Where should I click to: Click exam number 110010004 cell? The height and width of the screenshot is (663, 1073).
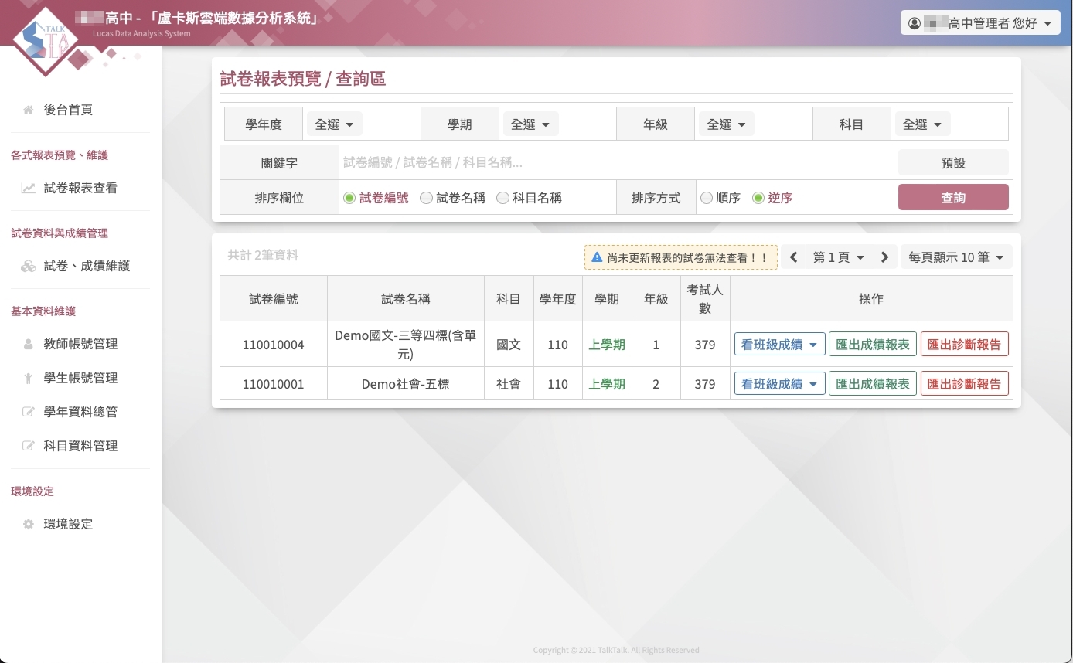click(274, 345)
